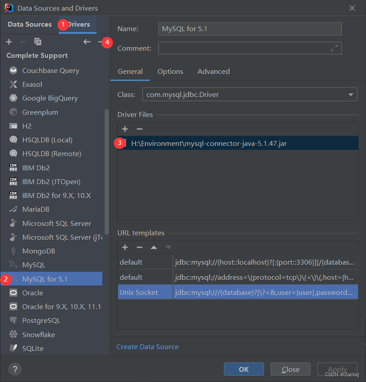Duplicate the selected driver
This screenshot has width=366, height=382.
(x=38, y=42)
